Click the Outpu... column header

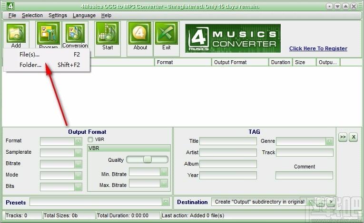(x=328, y=62)
